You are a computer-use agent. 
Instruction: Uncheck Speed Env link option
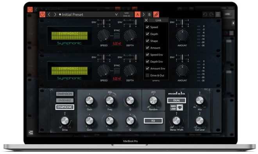pos(147,54)
